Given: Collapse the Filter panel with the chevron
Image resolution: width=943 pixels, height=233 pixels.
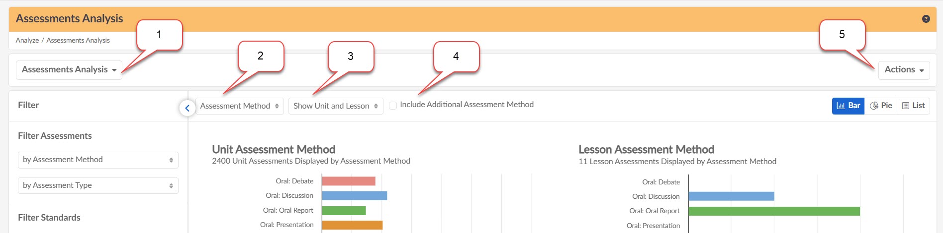Looking at the screenshot, I should pyautogui.click(x=187, y=108).
